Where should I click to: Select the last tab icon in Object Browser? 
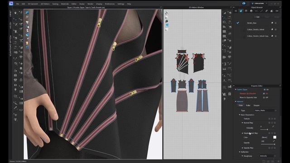[x=277, y=11]
